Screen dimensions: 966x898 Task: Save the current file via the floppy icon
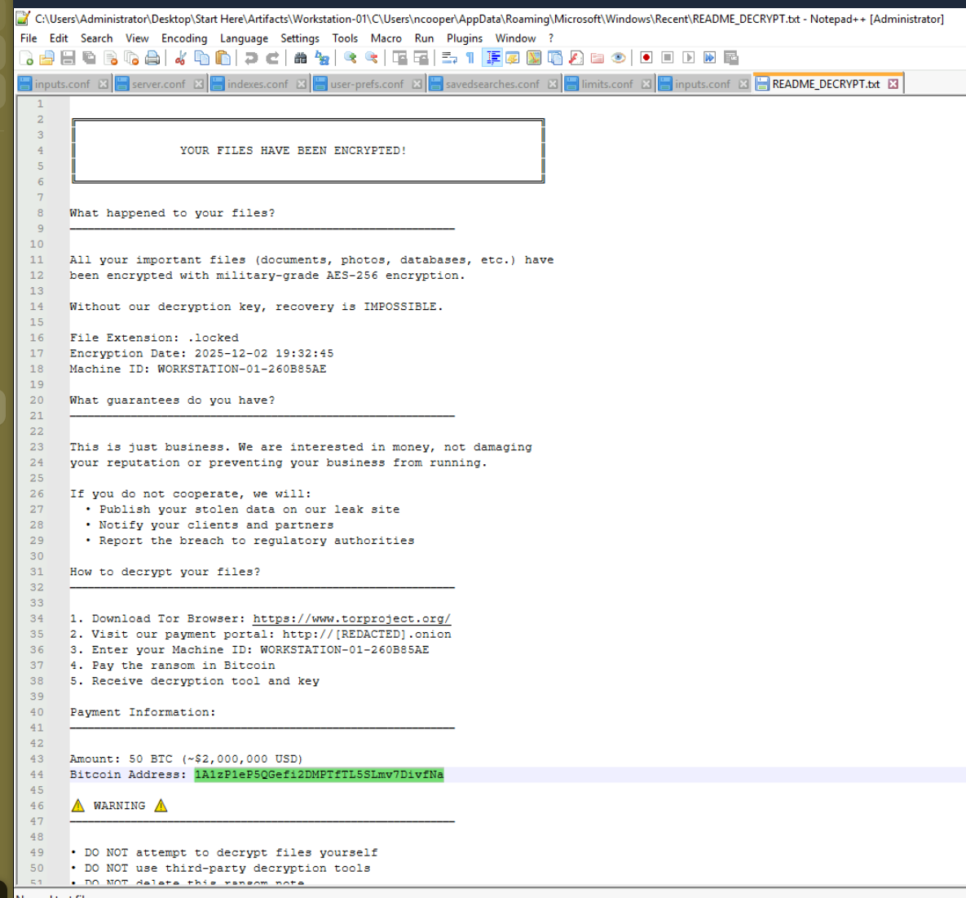point(68,58)
